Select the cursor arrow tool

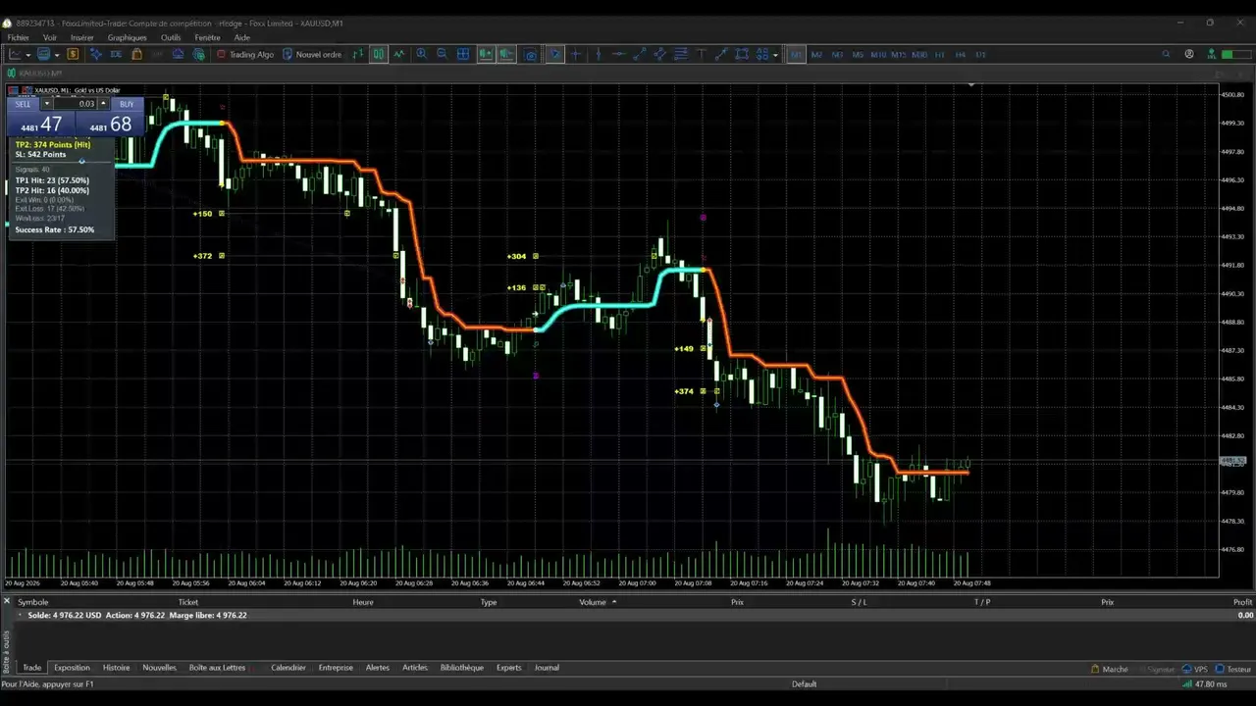554,54
